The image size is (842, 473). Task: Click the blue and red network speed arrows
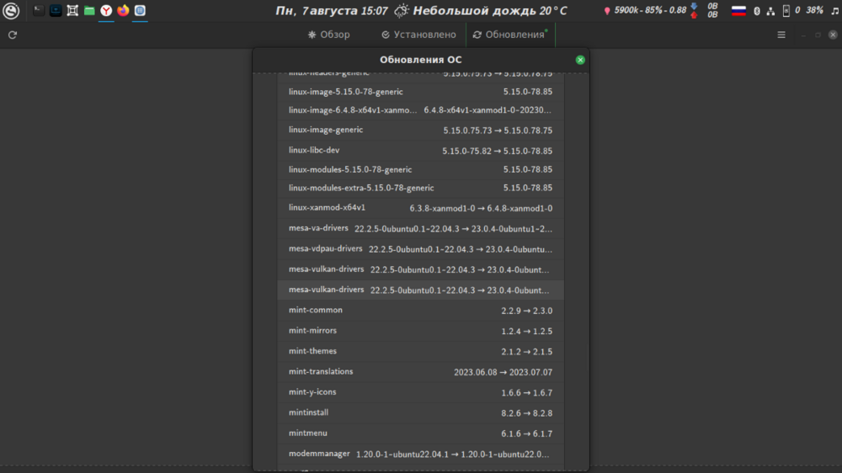tap(694, 10)
